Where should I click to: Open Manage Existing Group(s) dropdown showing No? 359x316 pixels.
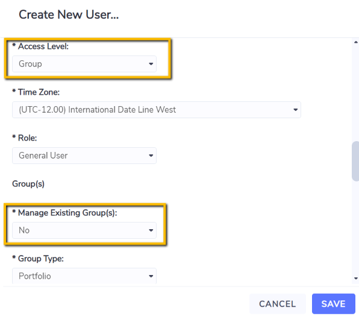84,230
